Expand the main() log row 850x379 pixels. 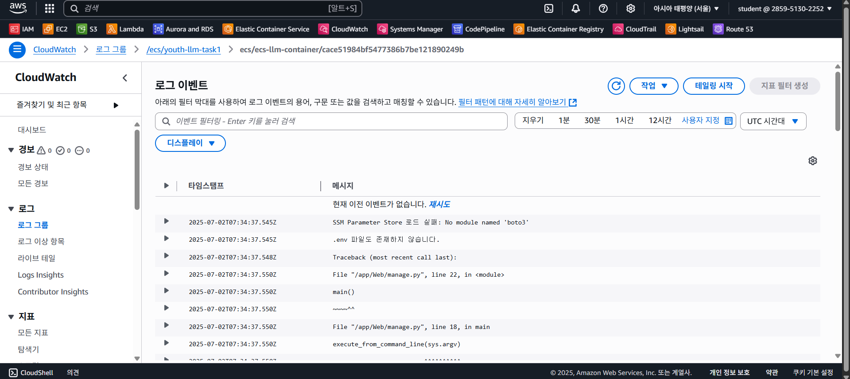[166, 290]
